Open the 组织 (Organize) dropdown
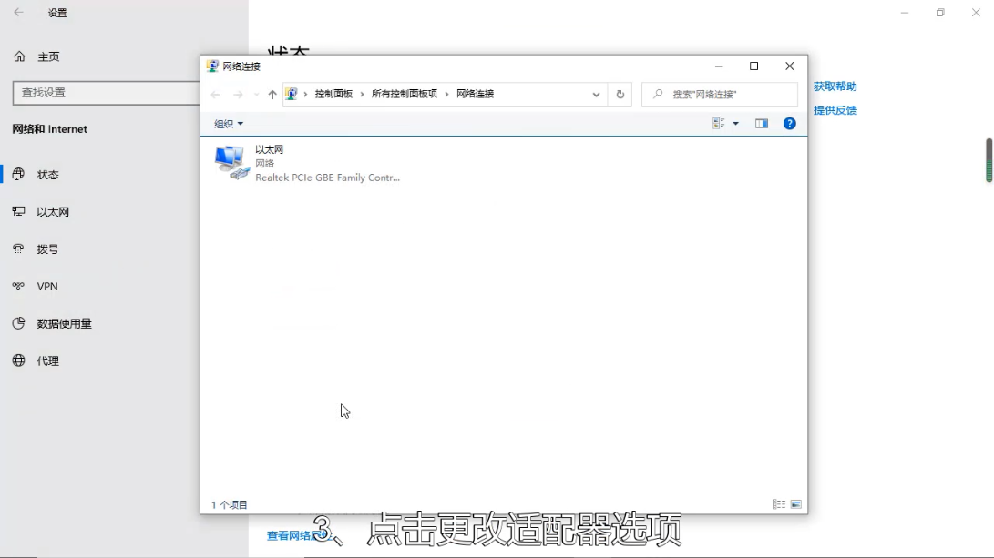The height and width of the screenshot is (558, 994). point(227,123)
